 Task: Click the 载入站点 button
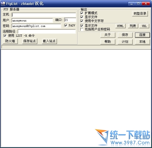tap(49, 41)
